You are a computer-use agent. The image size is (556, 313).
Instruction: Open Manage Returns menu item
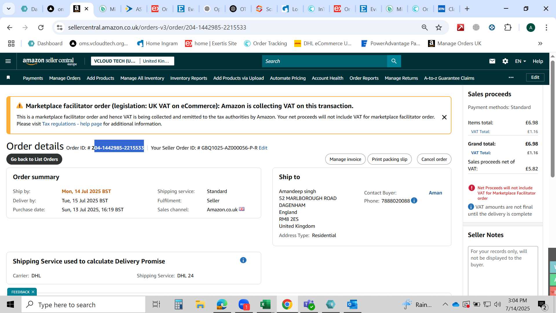401,78
